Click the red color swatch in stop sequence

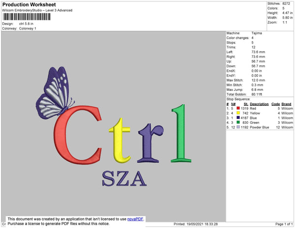coord(238,108)
